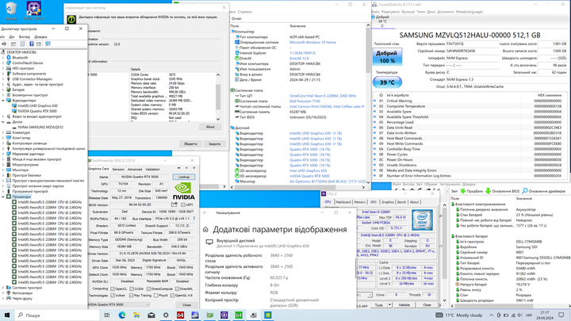
Task: Click the Зберегти button in NVIDIA System Information
Action: [190, 143]
